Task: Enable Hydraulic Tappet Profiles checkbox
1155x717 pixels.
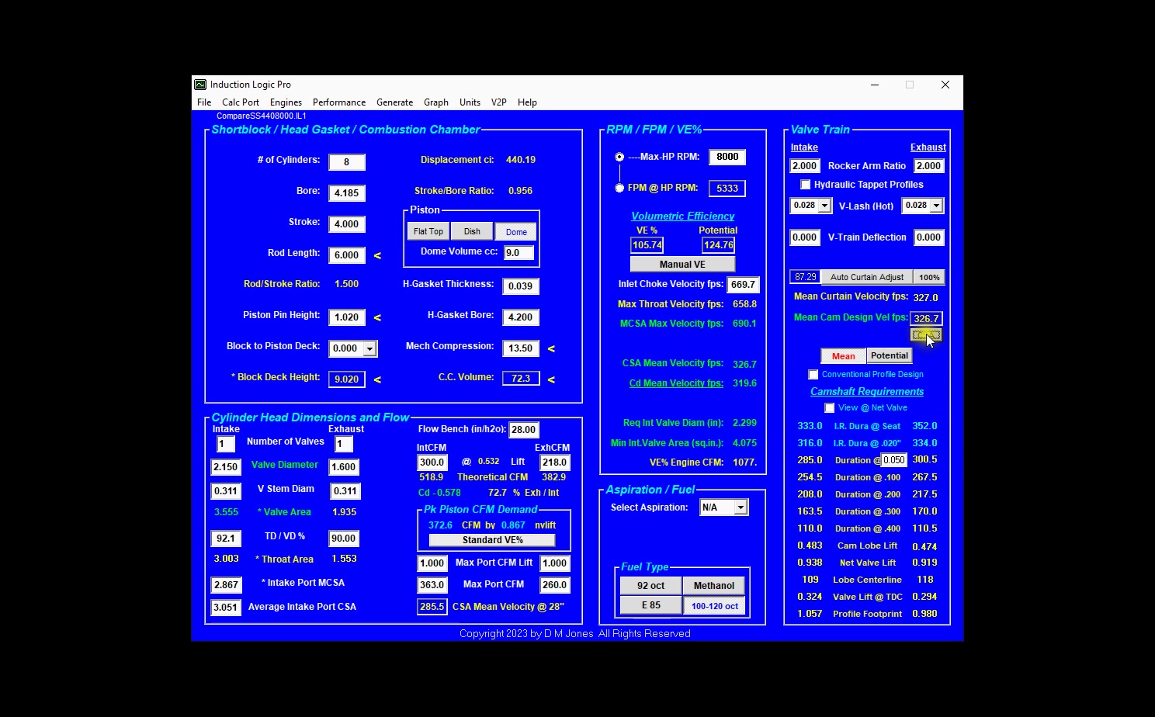Action: (806, 185)
